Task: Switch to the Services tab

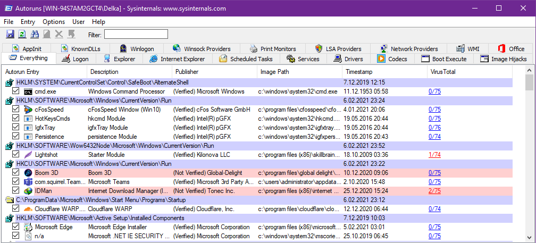Action: 303,59
